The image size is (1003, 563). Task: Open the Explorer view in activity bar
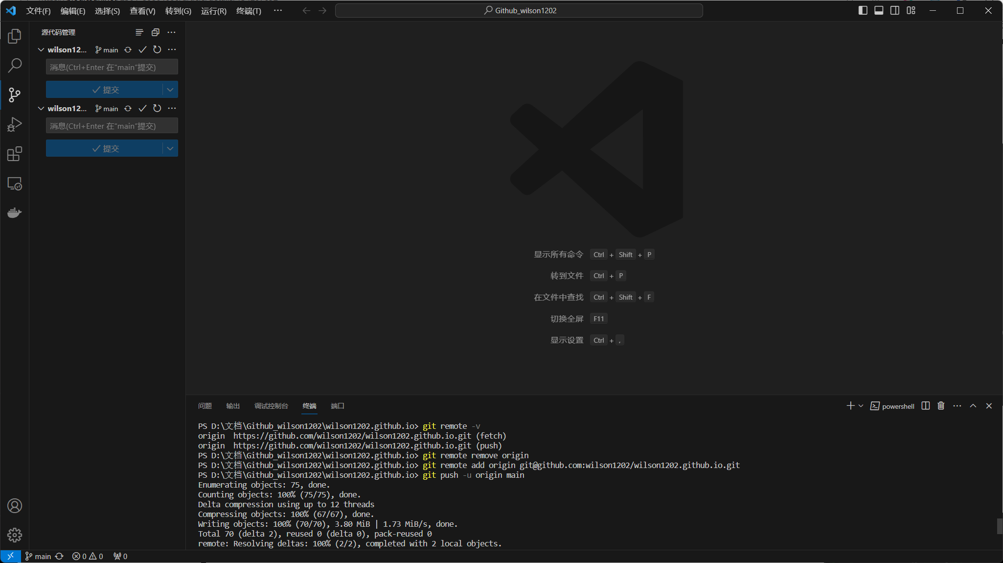coord(15,36)
